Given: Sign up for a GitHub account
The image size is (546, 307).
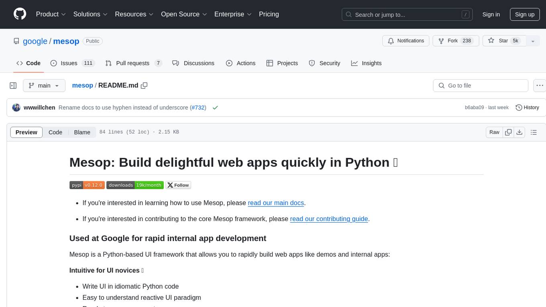Looking at the screenshot, I should click(525, 14).
